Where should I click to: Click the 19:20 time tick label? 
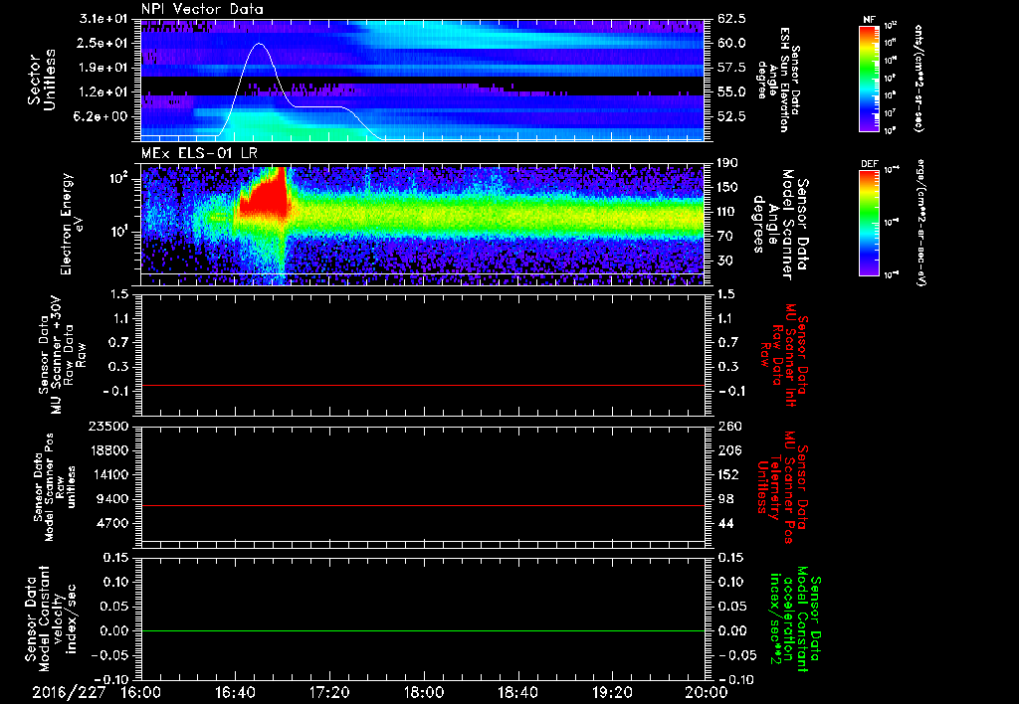point(612,692)
